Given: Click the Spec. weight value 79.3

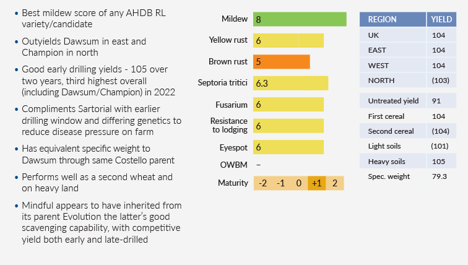Looking at the screenshot, I should coord(438,176).
